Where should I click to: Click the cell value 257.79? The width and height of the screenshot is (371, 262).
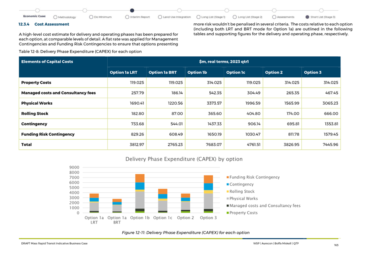(137, 93)
